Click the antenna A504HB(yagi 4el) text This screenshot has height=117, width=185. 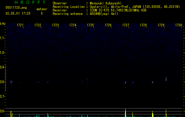[104, 14]
